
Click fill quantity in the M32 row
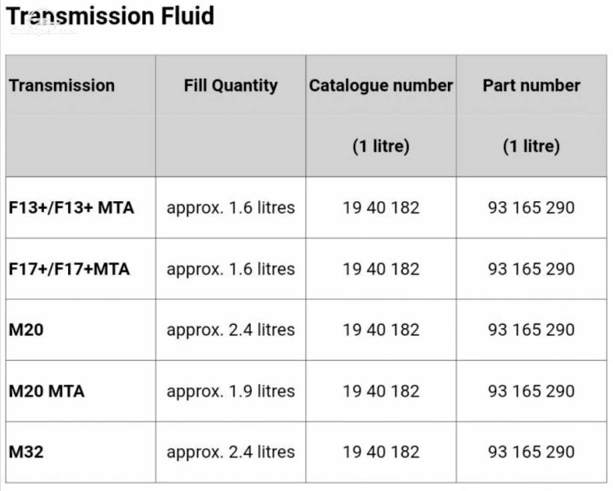coord(230,452)
